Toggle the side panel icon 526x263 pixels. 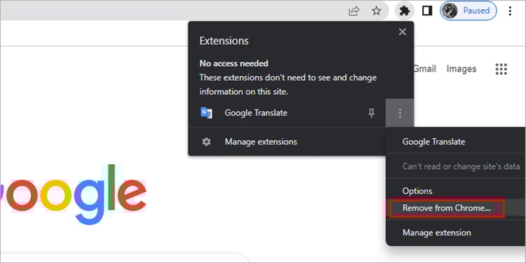(426, 11)
